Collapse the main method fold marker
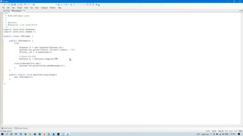243x136 pixels. (x=3, y=75)
